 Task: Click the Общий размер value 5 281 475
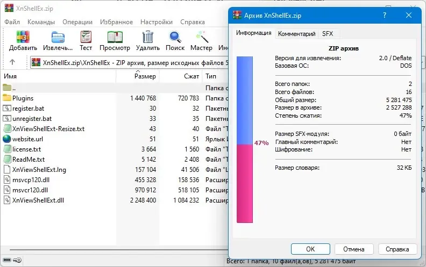click(399, 100)
